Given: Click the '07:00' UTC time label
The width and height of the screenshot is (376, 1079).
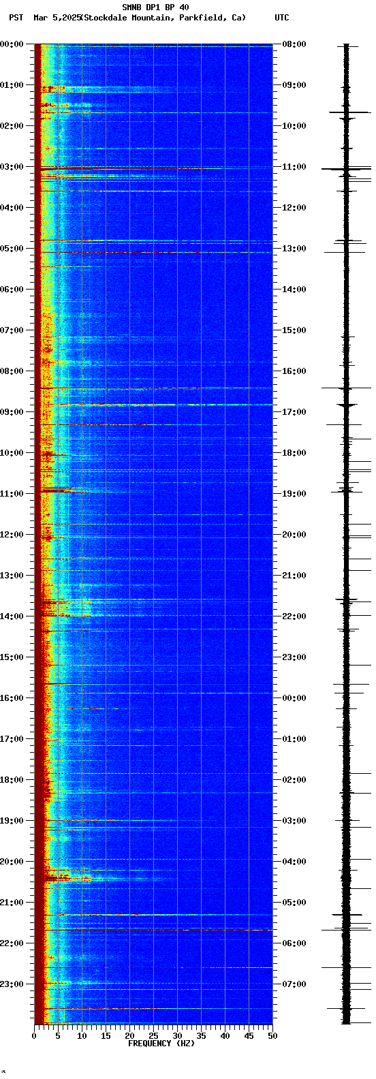Looking at the screenshot, I should [x=294, y=984].
